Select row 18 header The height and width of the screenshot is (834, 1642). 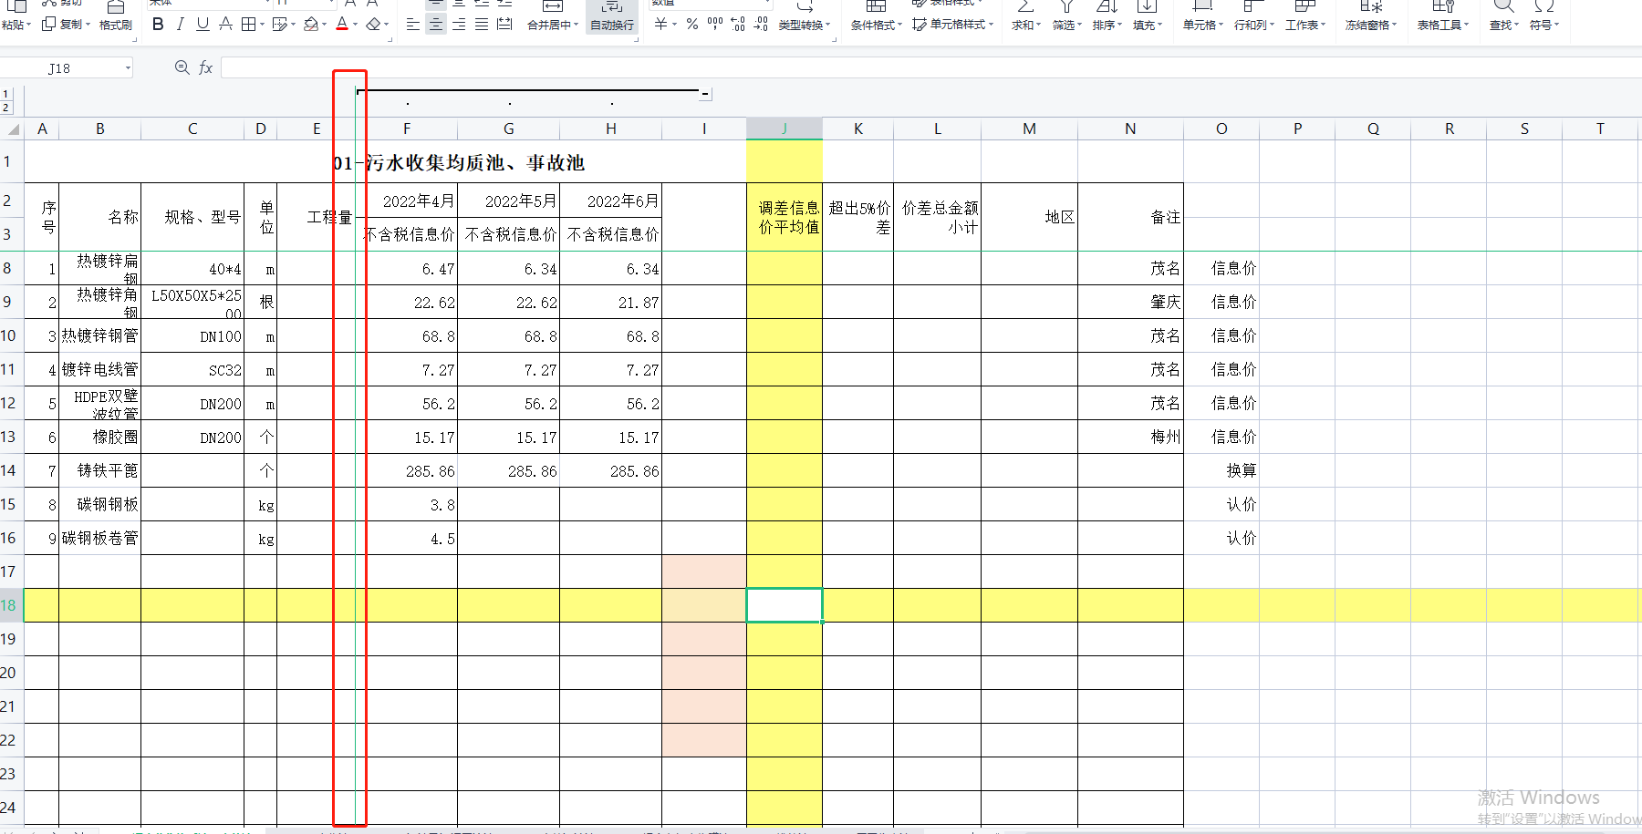point(11,605)
